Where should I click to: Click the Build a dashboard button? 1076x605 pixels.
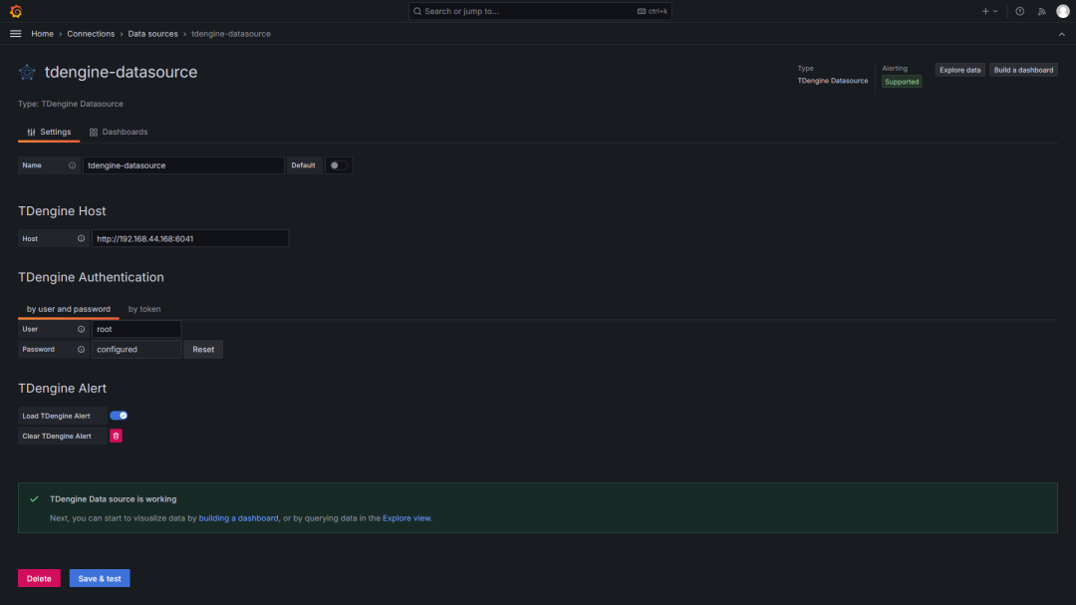click(x=1023, y=70)
